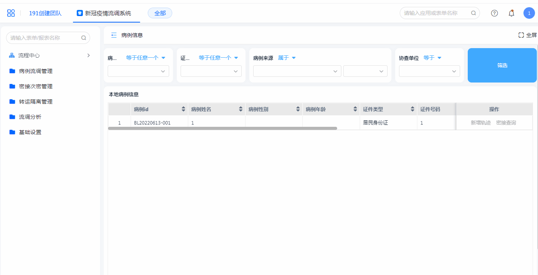
Task: Click the 病例id column sort icon
Action: coord(183,109)
